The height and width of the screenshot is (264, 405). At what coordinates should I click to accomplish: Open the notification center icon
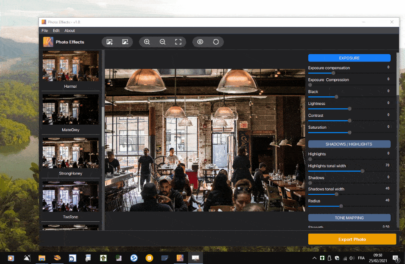[x=396, y=258]
